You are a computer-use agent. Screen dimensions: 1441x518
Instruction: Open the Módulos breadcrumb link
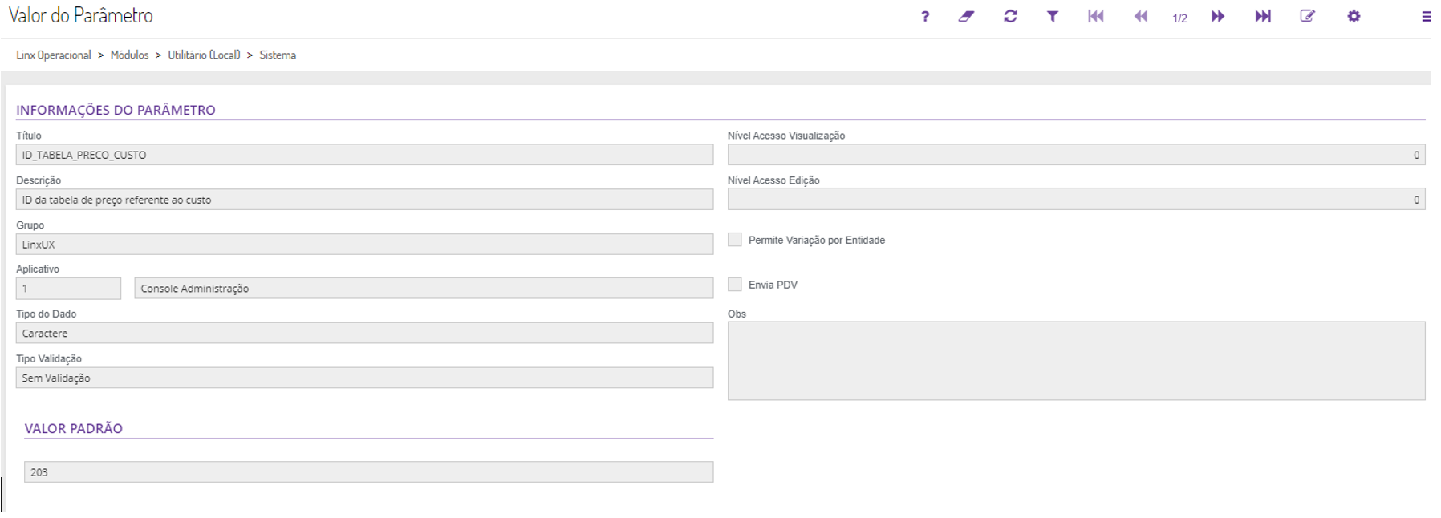click(x=130, y=55)
